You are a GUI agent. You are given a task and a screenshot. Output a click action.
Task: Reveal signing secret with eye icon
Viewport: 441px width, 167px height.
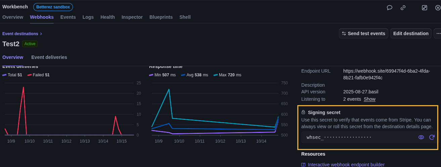(421, 137)
